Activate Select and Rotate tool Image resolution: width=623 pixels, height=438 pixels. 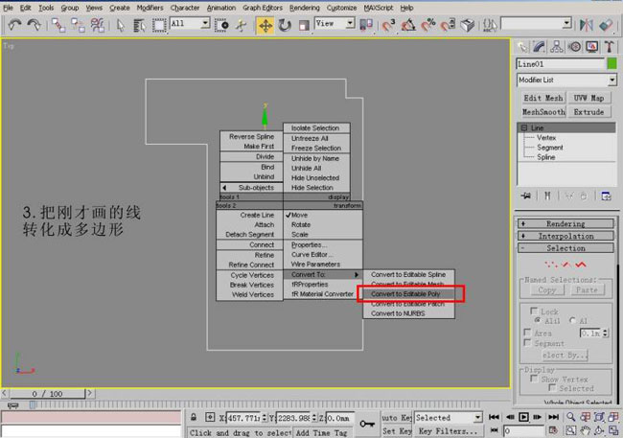(285, 26)
